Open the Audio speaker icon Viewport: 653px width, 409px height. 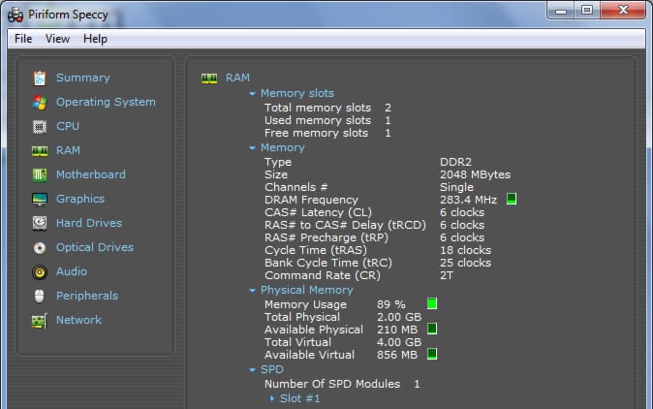(x=40, y=271)
